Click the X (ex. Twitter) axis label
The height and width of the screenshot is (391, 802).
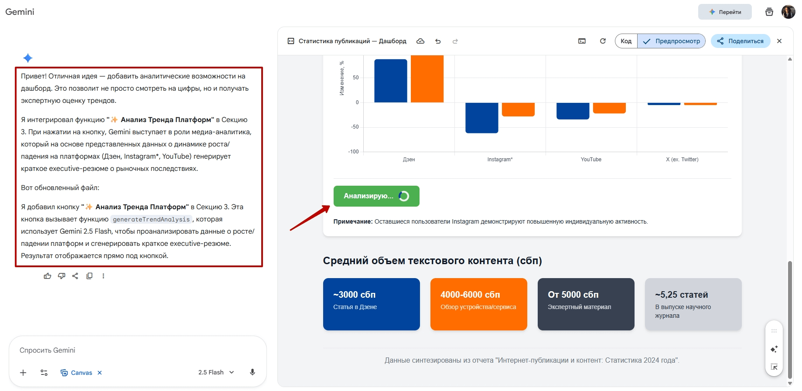682,160
